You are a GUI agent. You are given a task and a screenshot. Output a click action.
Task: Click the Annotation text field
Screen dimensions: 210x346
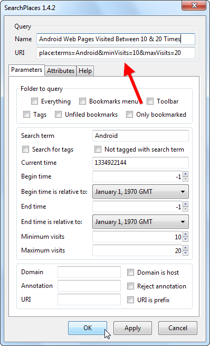point(89,286)
